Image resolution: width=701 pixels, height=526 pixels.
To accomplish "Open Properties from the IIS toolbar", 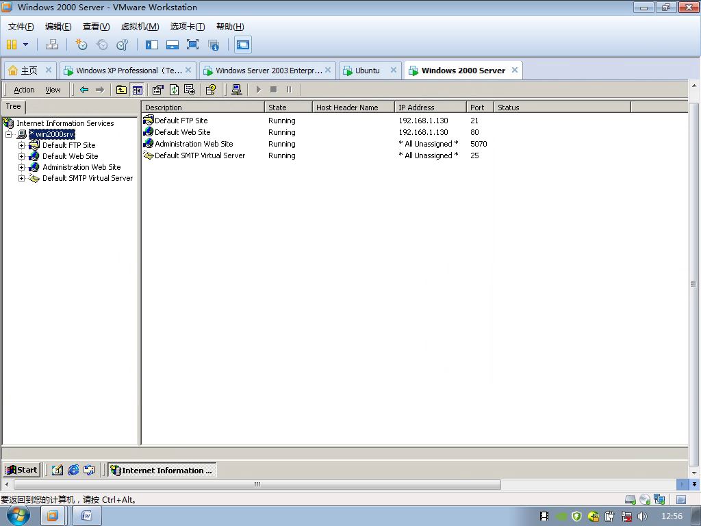I will click(x=158, y=90).
